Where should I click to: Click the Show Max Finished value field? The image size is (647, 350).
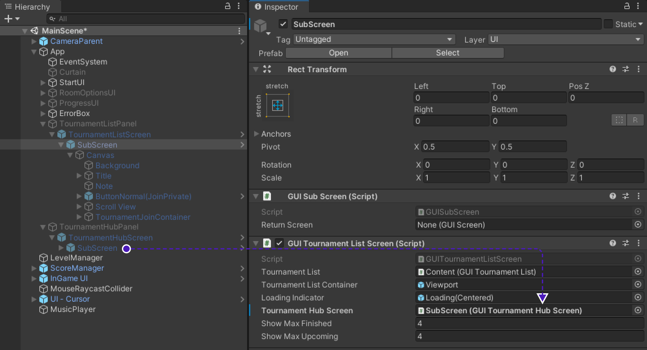coord(529,323)
